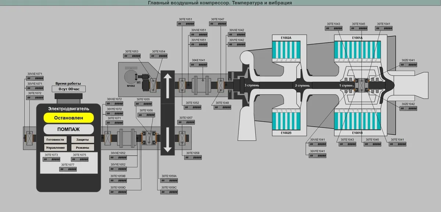Image resolution: width=441 pixels, height=212 pixels.
Task: Click the Электродвигатель heading label
Action: click(x=69, y=109)
